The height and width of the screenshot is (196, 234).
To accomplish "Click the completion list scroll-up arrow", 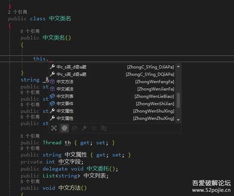I will click(178, 66).
